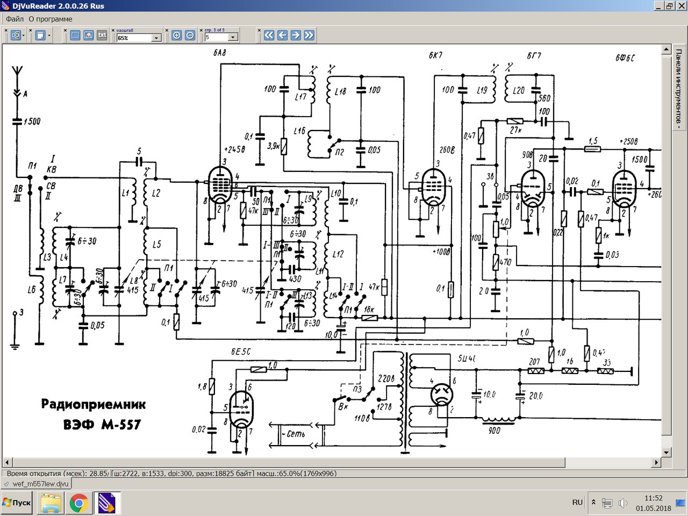
Task: Go to the first page
Action: (269, 35)
